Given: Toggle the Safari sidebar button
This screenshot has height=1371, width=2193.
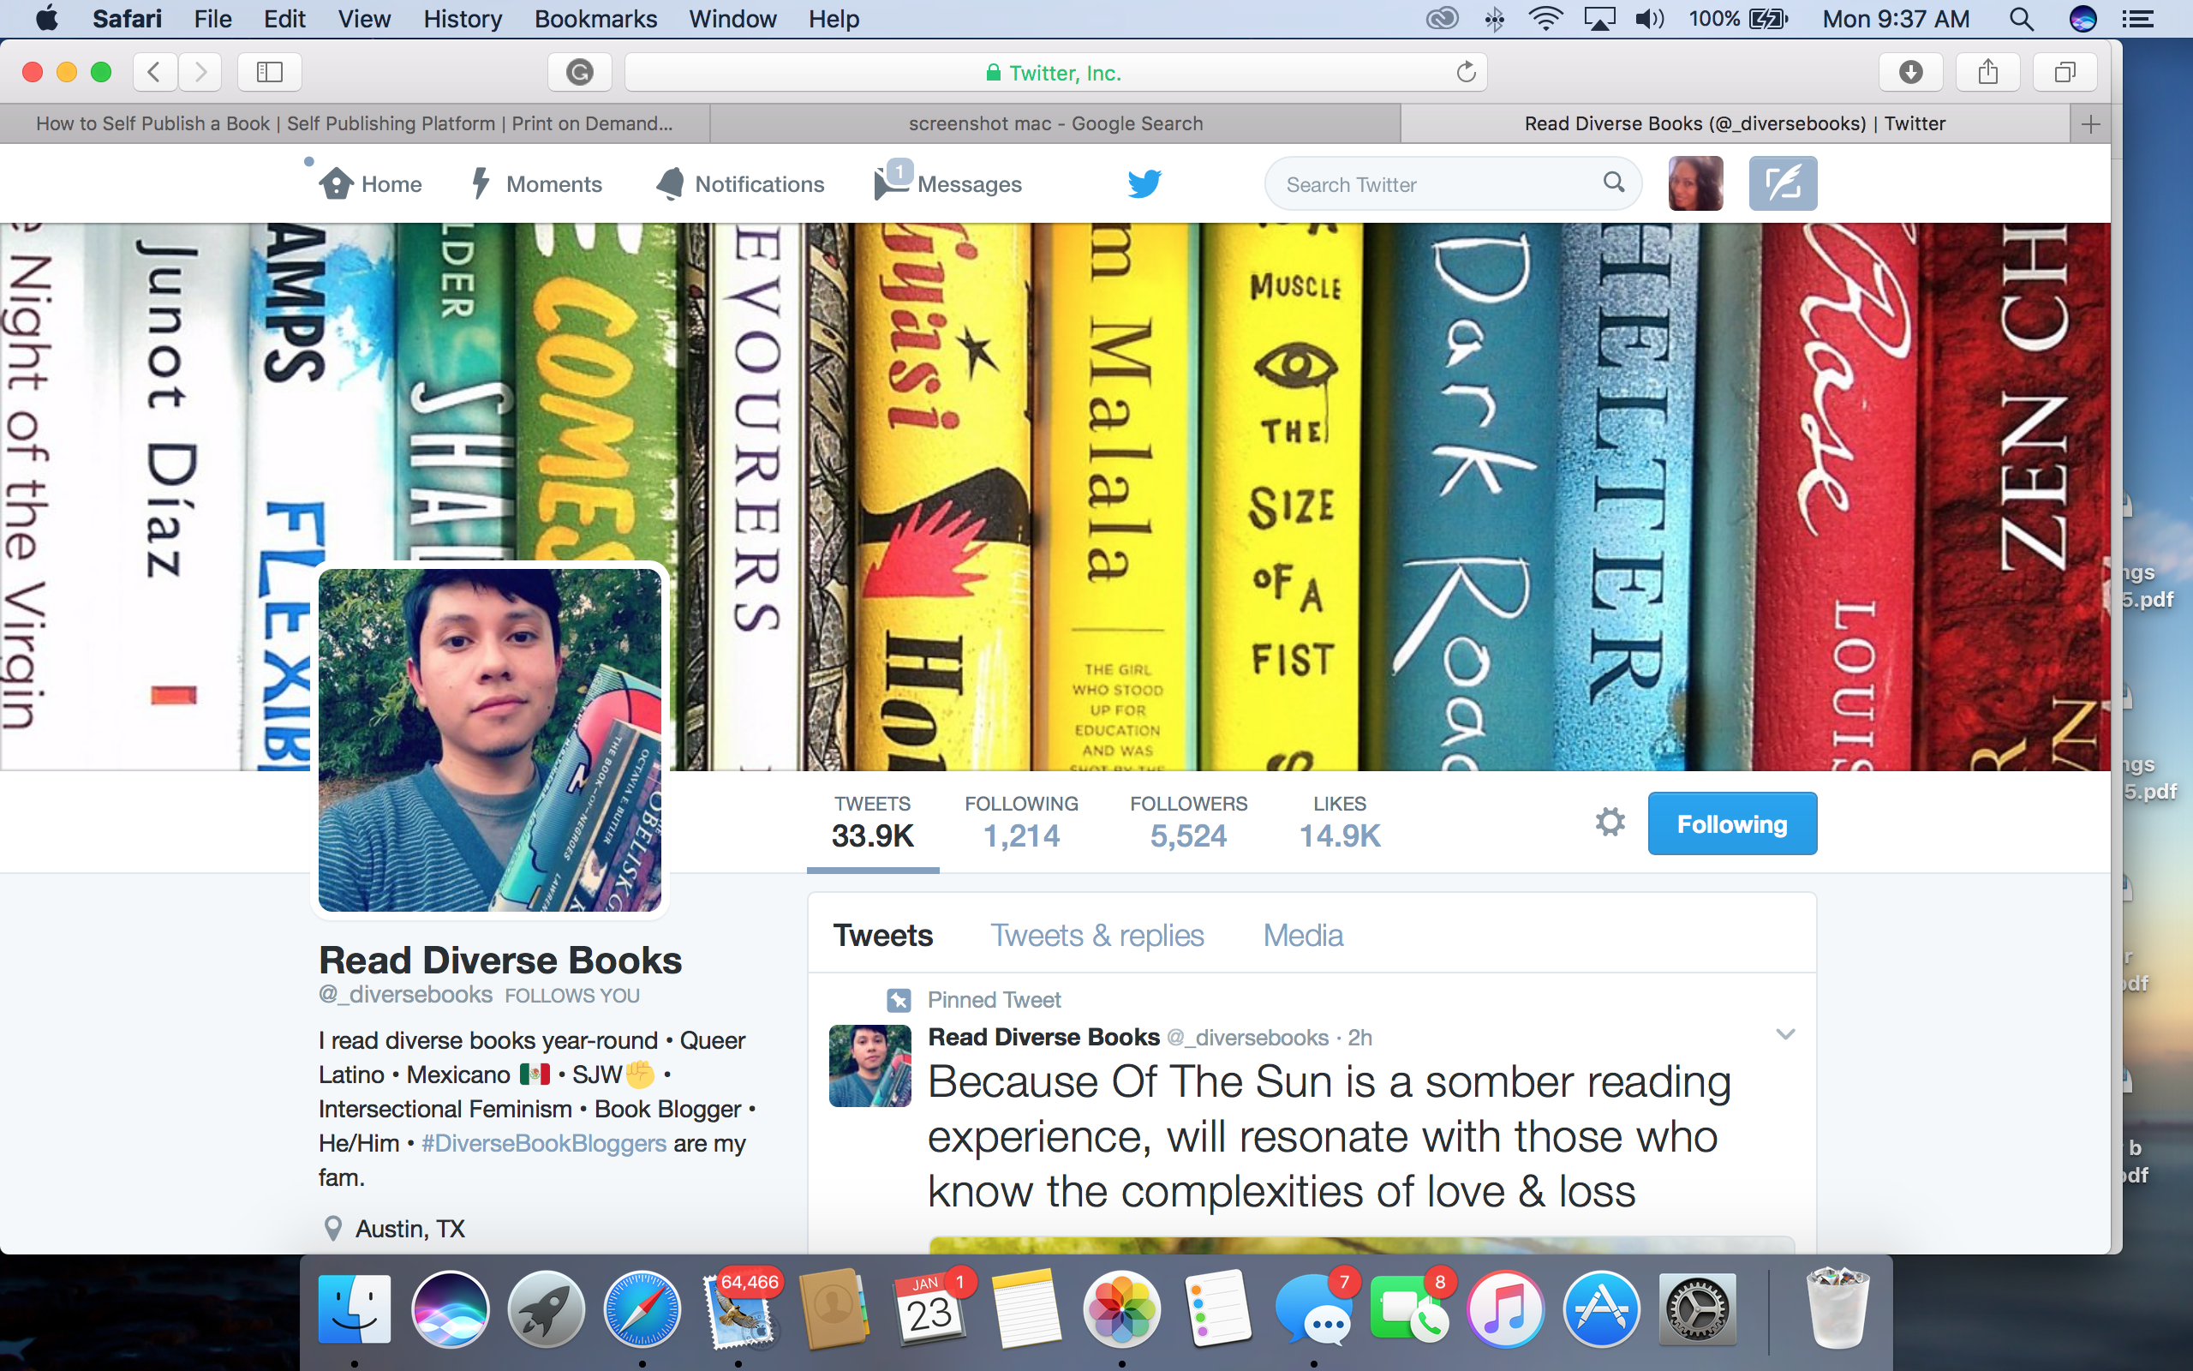Looking at the screenshot, I should pyautogui.click(x=269, y=73).
